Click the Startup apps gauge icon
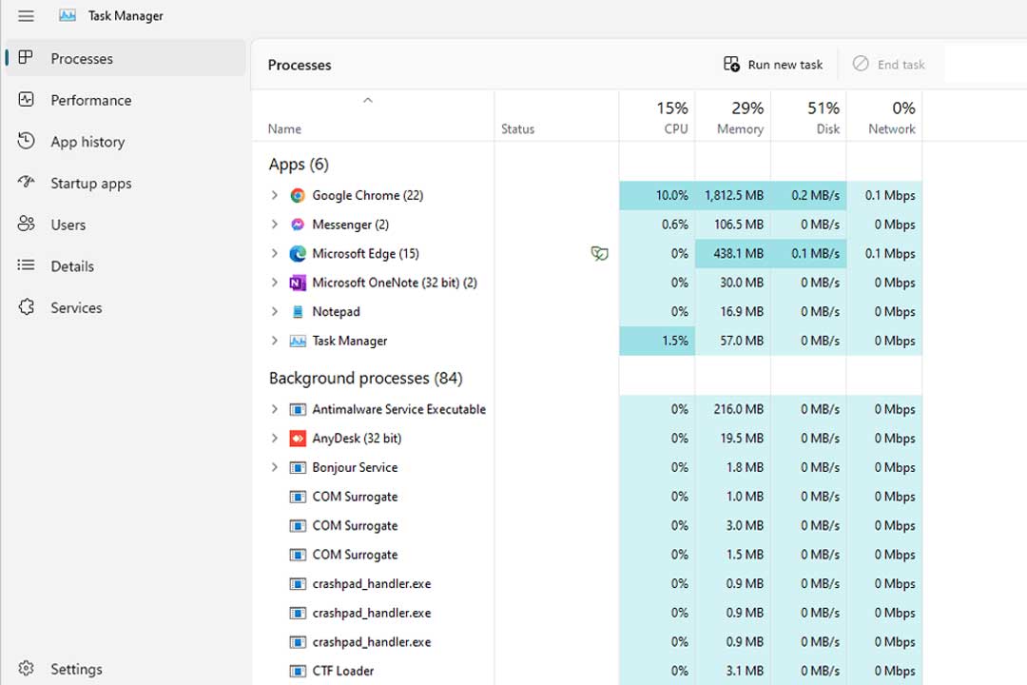Image resolution: width=1027 pixels, height=685 pixels. click(x=26, y=183)
